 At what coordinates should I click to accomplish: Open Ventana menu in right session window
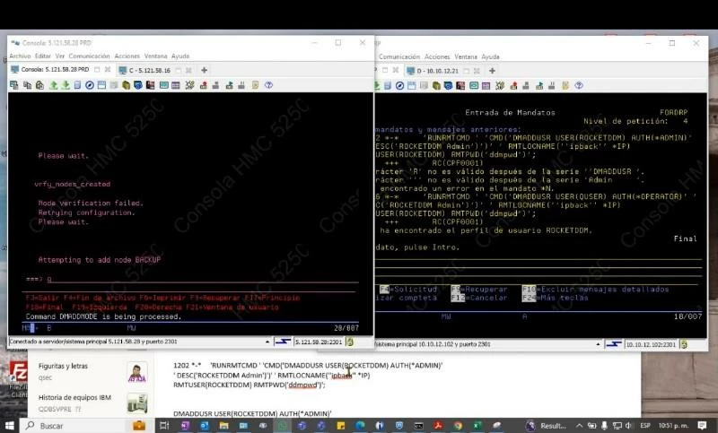point(466,56)
